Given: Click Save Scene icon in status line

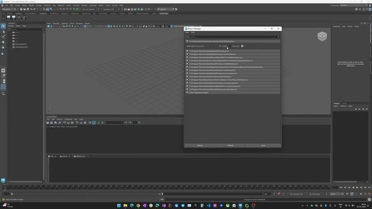Looking at the screenshot, I should [x=28, y=9].
